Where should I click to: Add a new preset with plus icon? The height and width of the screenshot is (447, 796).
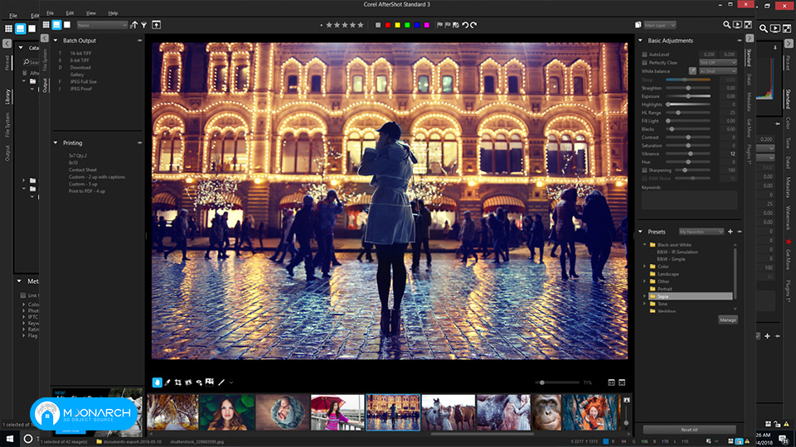[730, 232]
